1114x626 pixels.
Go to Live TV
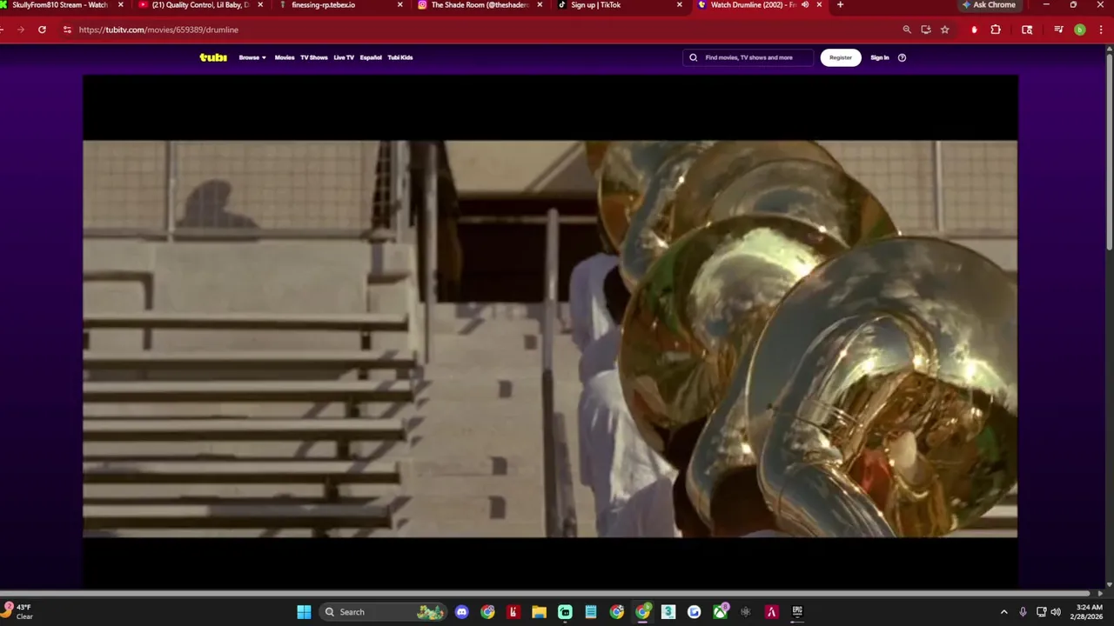pos(344,57)
